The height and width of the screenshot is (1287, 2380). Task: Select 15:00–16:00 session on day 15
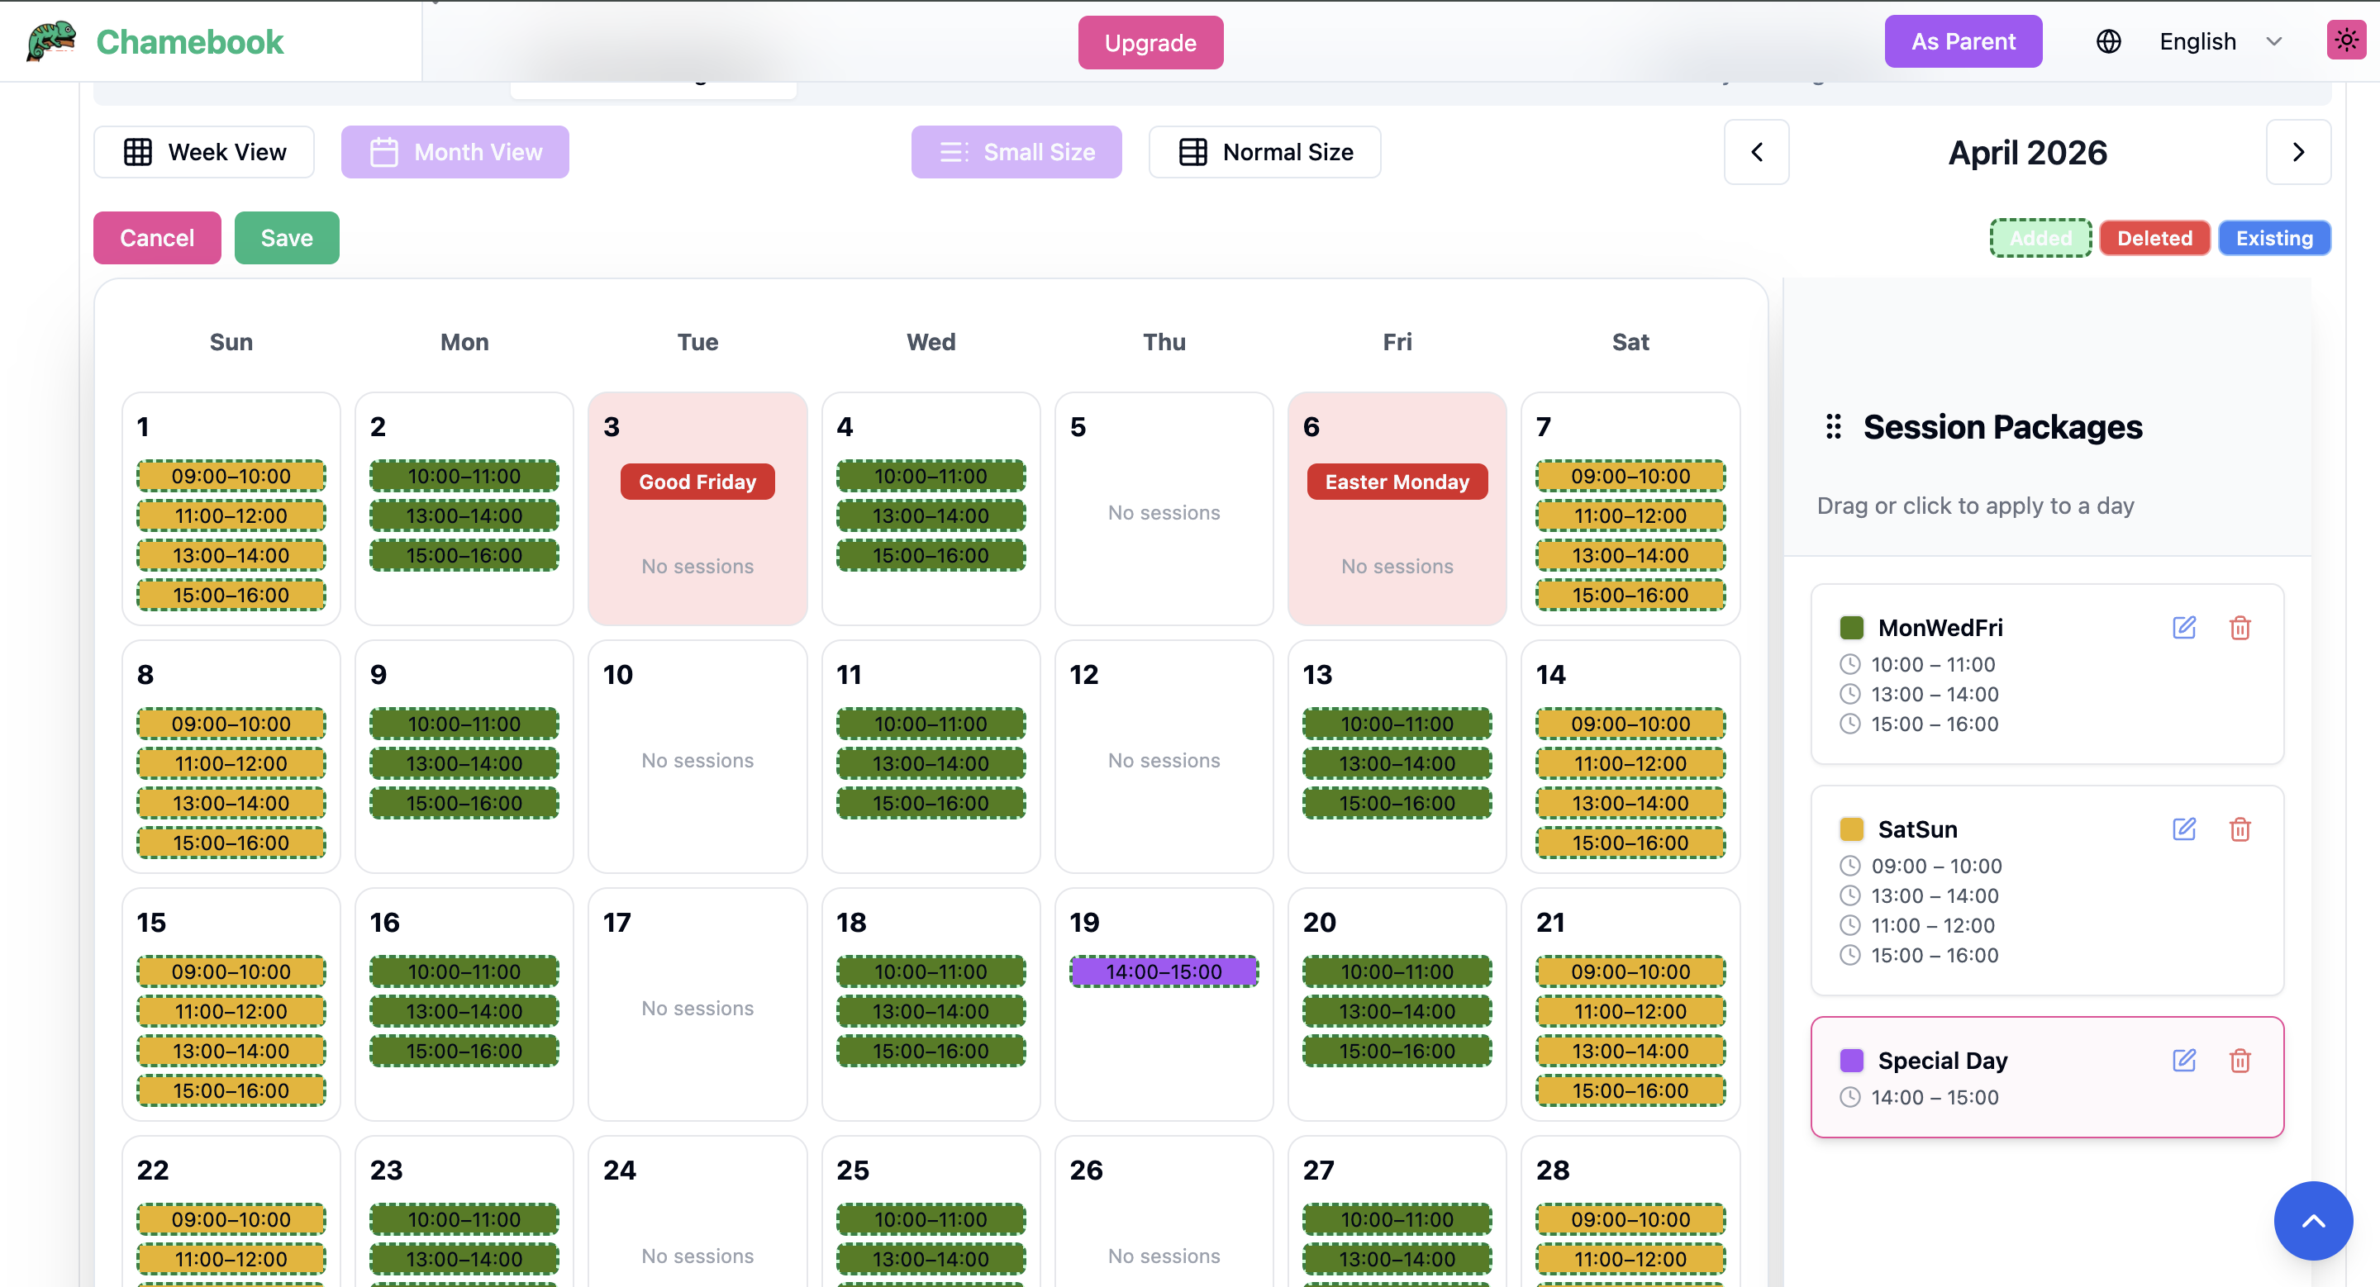(231, 1090)
